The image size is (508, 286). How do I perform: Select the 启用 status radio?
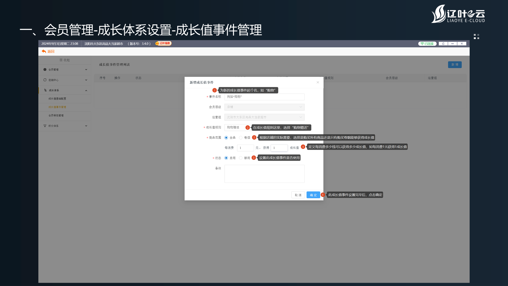click(x=226, y=158)
